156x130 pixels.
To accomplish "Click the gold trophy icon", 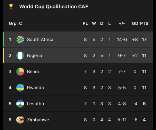I will [11, 7].
